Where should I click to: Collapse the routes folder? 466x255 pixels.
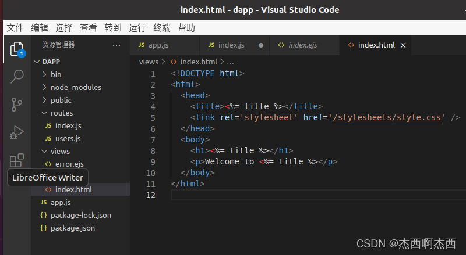45,113
